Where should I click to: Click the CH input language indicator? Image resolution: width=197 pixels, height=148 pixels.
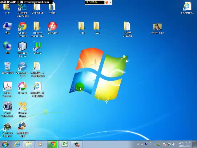(138, 144)
